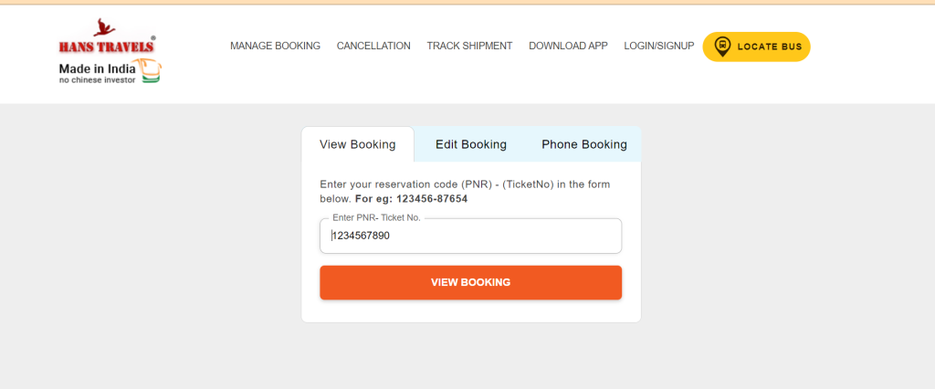
Task: Click the red HANS TRAVELS logo text
Action: pyautogui.click(x=107, y=46)
